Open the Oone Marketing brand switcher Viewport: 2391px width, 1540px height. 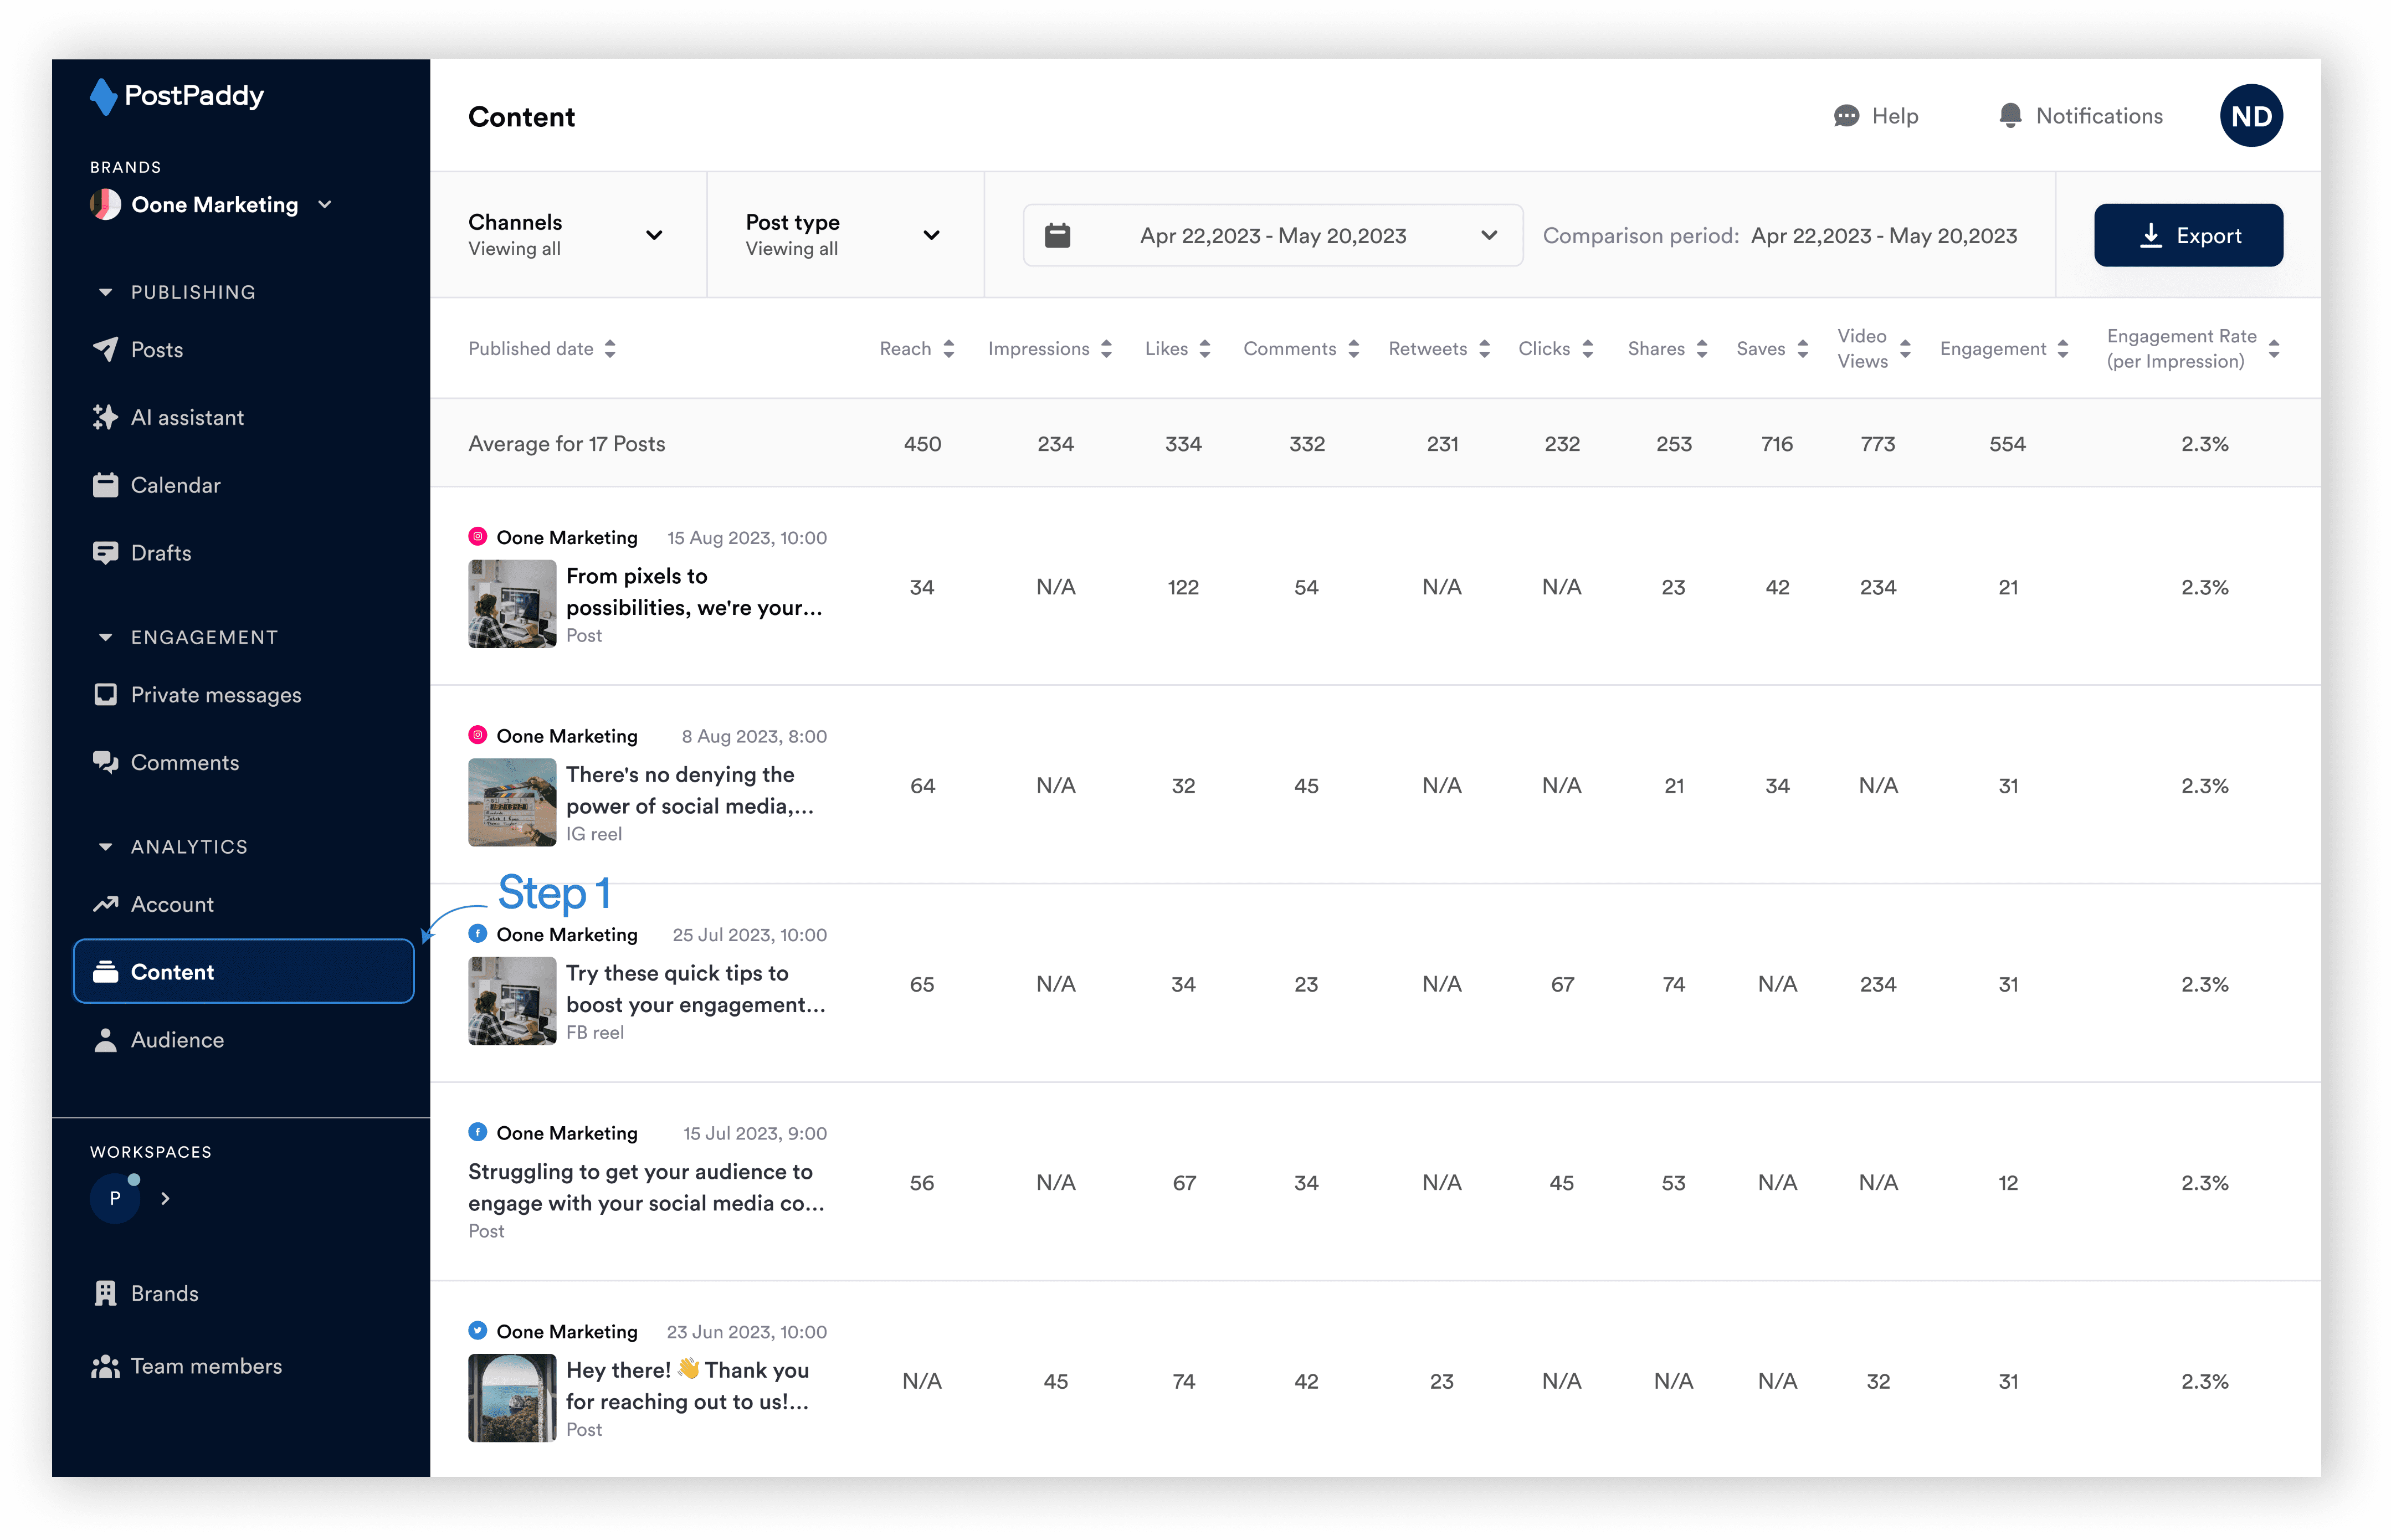[x=214, y=205]
